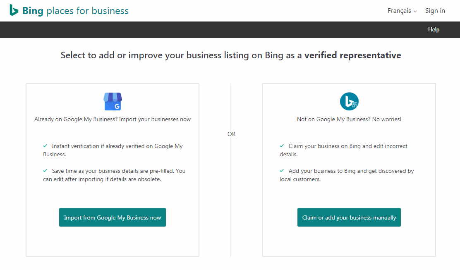The image size is (460, 270).
Task: Click the Not on Google My Business text
Action: tap(349, 119)
